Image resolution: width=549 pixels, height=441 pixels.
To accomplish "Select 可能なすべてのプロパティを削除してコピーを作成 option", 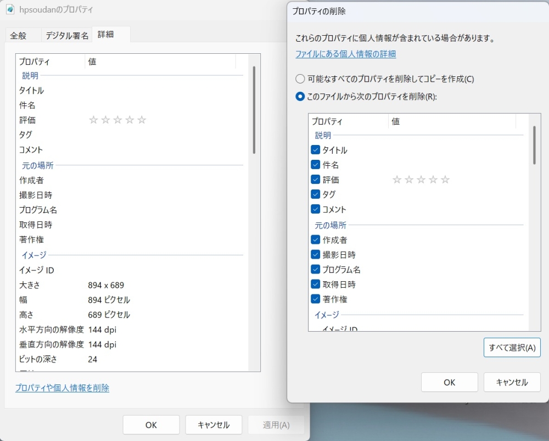I will (x=300, y=79).
